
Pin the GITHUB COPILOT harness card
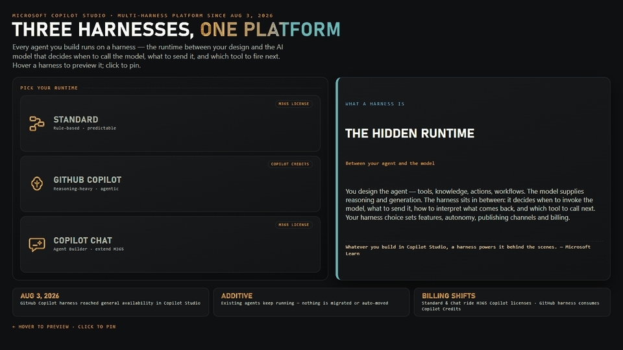(170, 183)
